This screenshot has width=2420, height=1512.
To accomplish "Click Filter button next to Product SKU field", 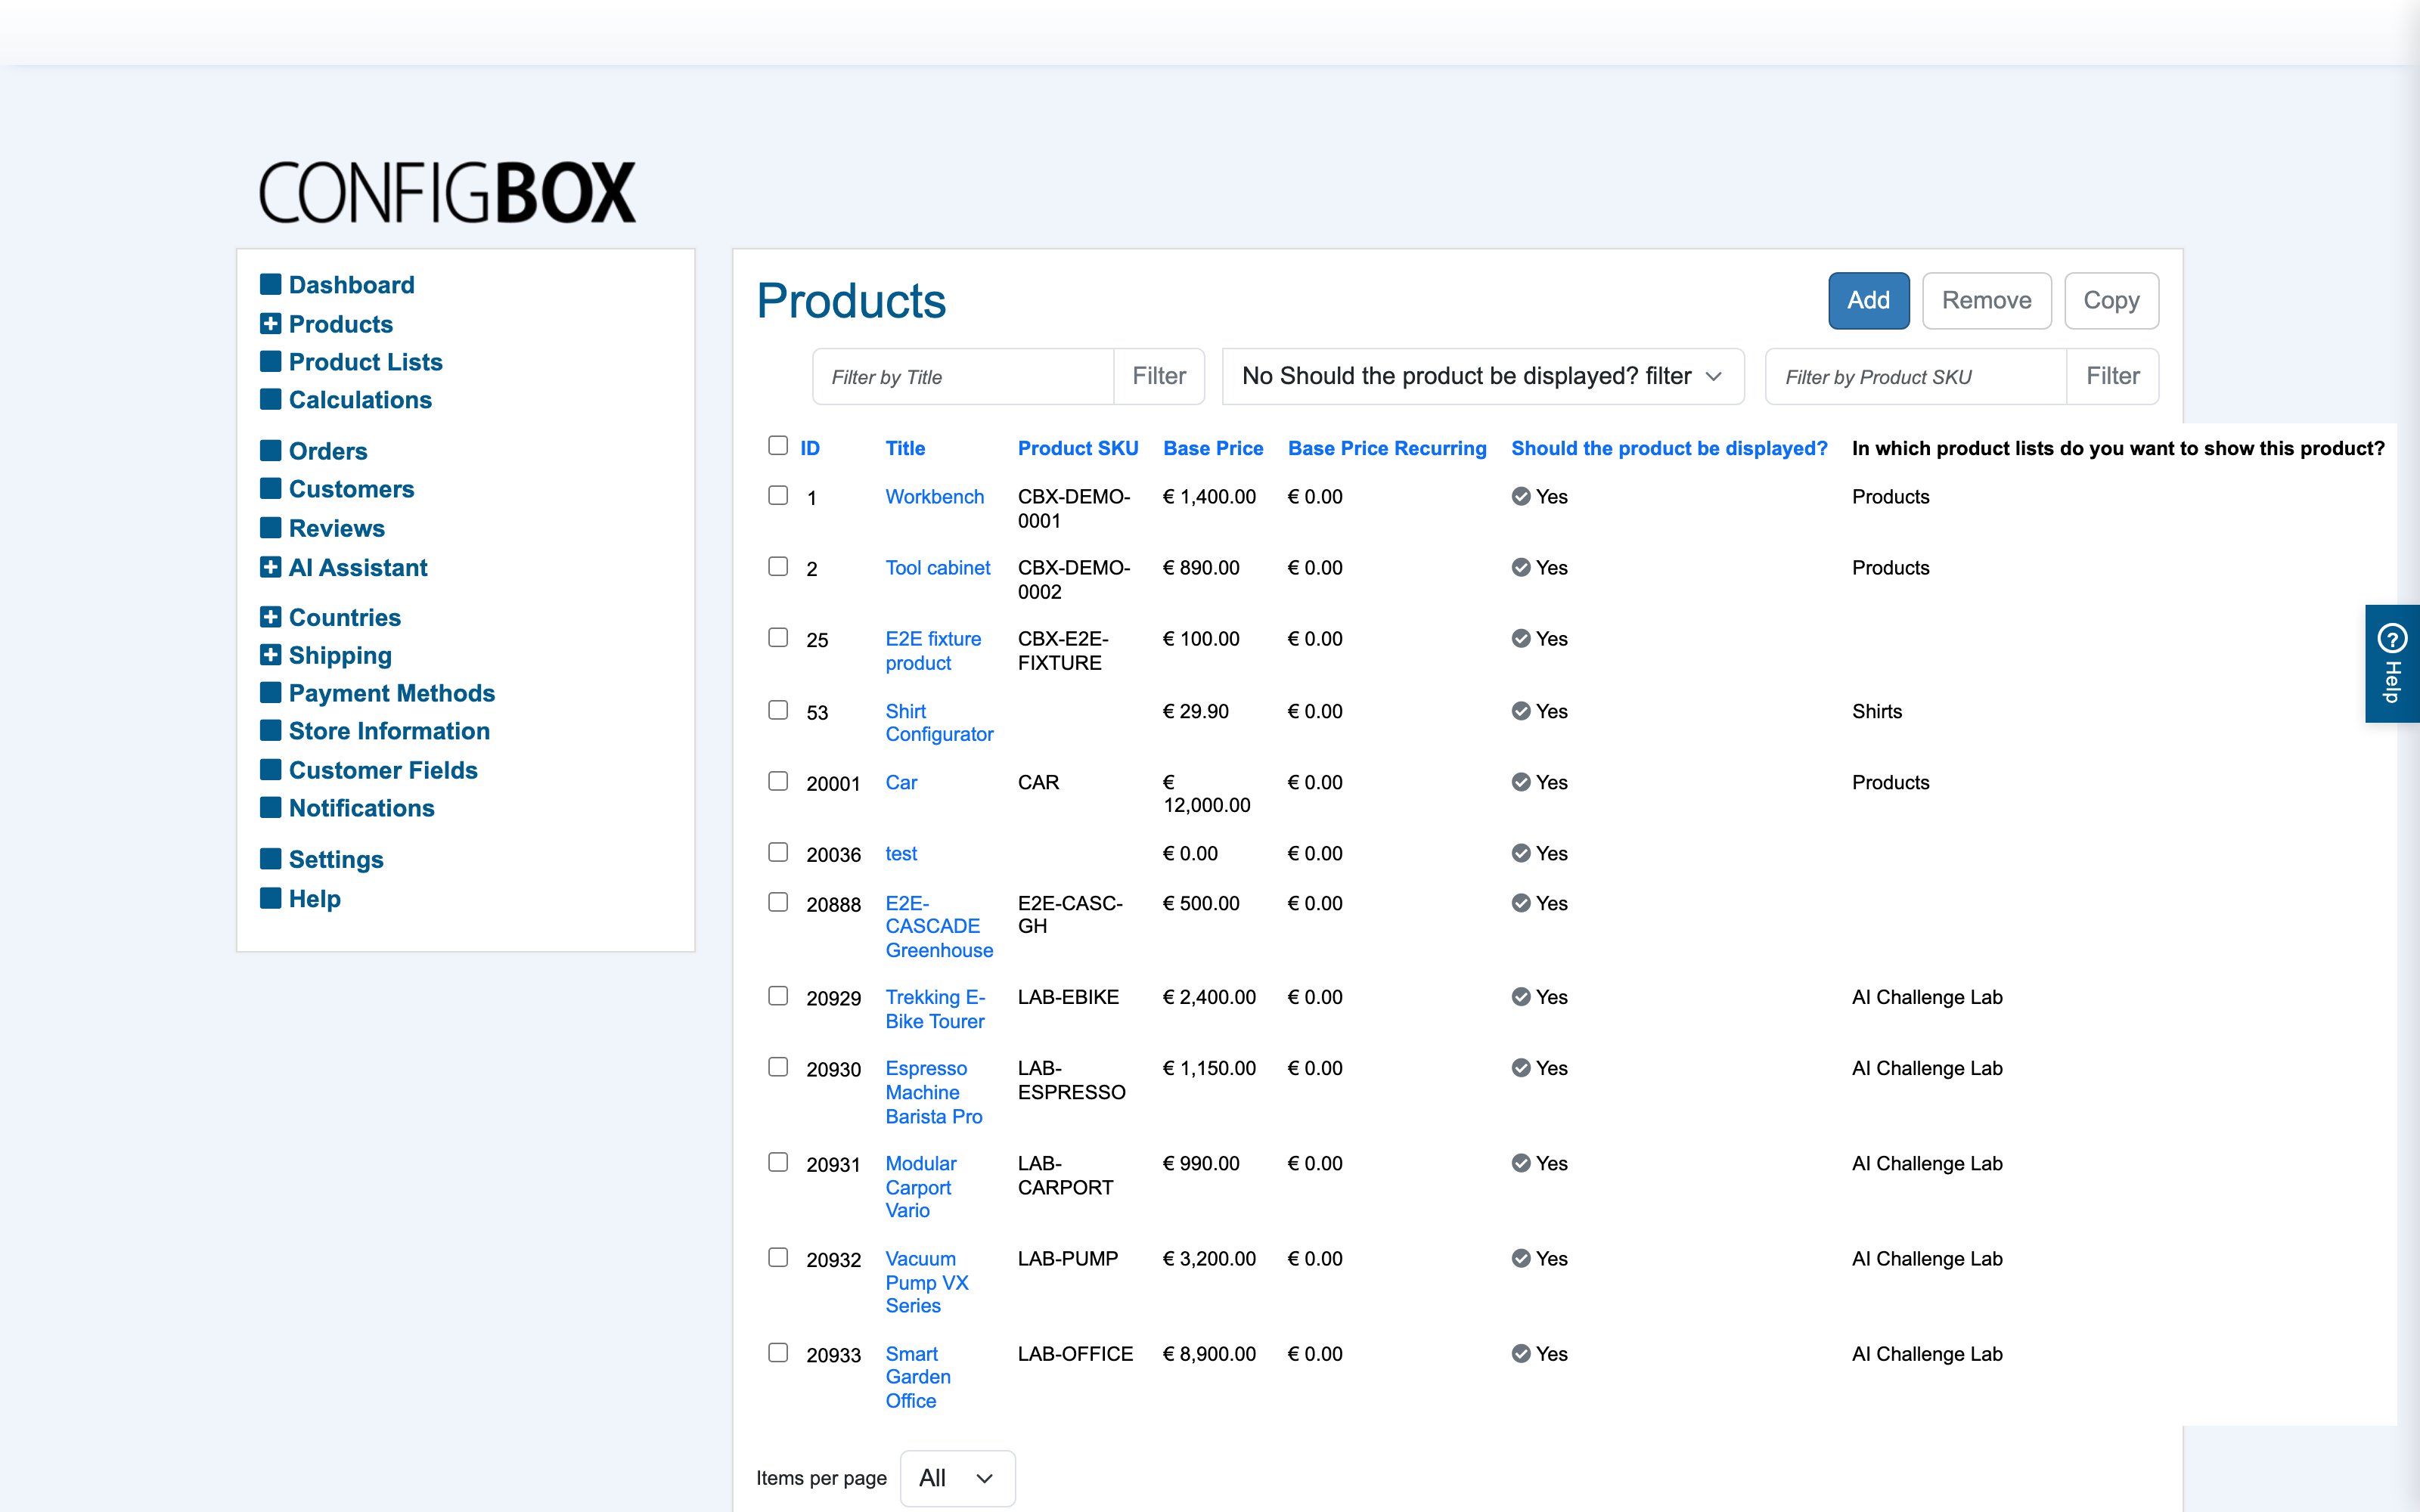I will (x=2112, y=376).
